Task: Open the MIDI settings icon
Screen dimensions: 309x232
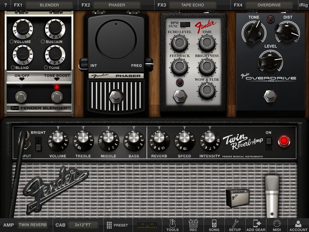Action: pos(277,225)
